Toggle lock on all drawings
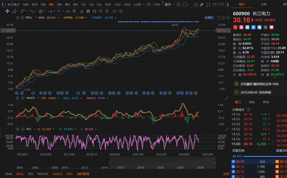Viewport: 287px width, 178px height. (x=94, y=11)
